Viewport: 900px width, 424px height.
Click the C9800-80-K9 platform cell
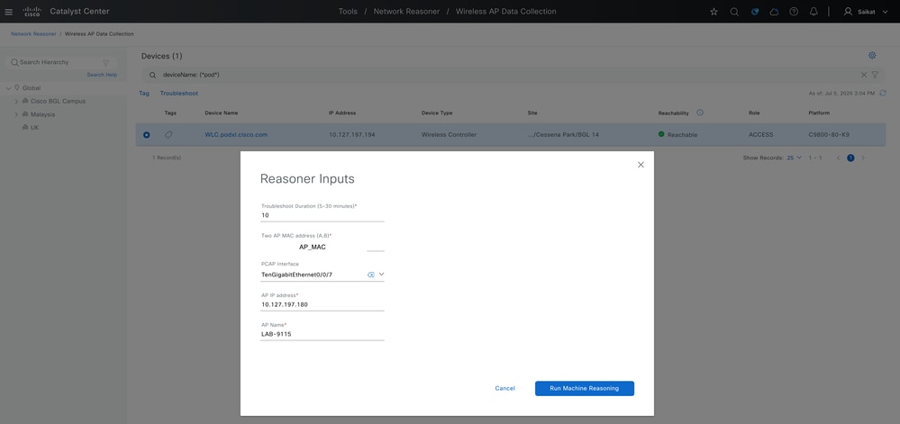(829, 135)
